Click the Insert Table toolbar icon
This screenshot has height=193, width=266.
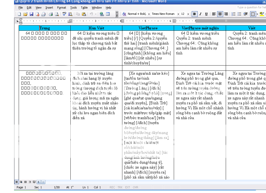[108, 14]
